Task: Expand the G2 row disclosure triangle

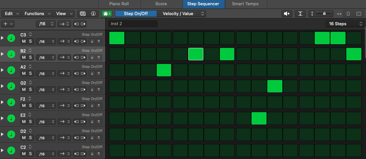Action: [2, 86]
